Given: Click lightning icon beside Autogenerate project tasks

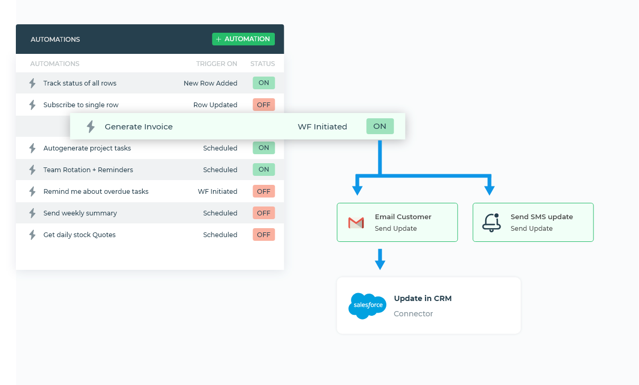Looking at the screenshot, I should 32,148.
